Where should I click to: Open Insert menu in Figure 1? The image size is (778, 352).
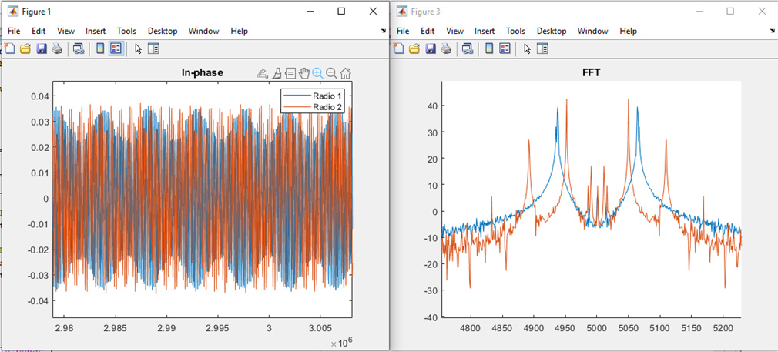(x=96, y=31)
